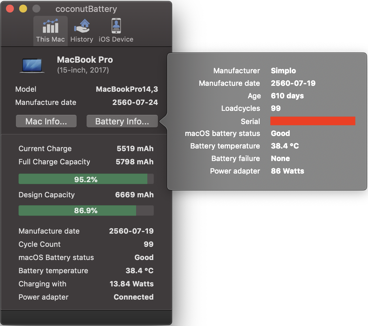
Task: Click the macOS battery status label in popover
Action: [x=223, y=133]
